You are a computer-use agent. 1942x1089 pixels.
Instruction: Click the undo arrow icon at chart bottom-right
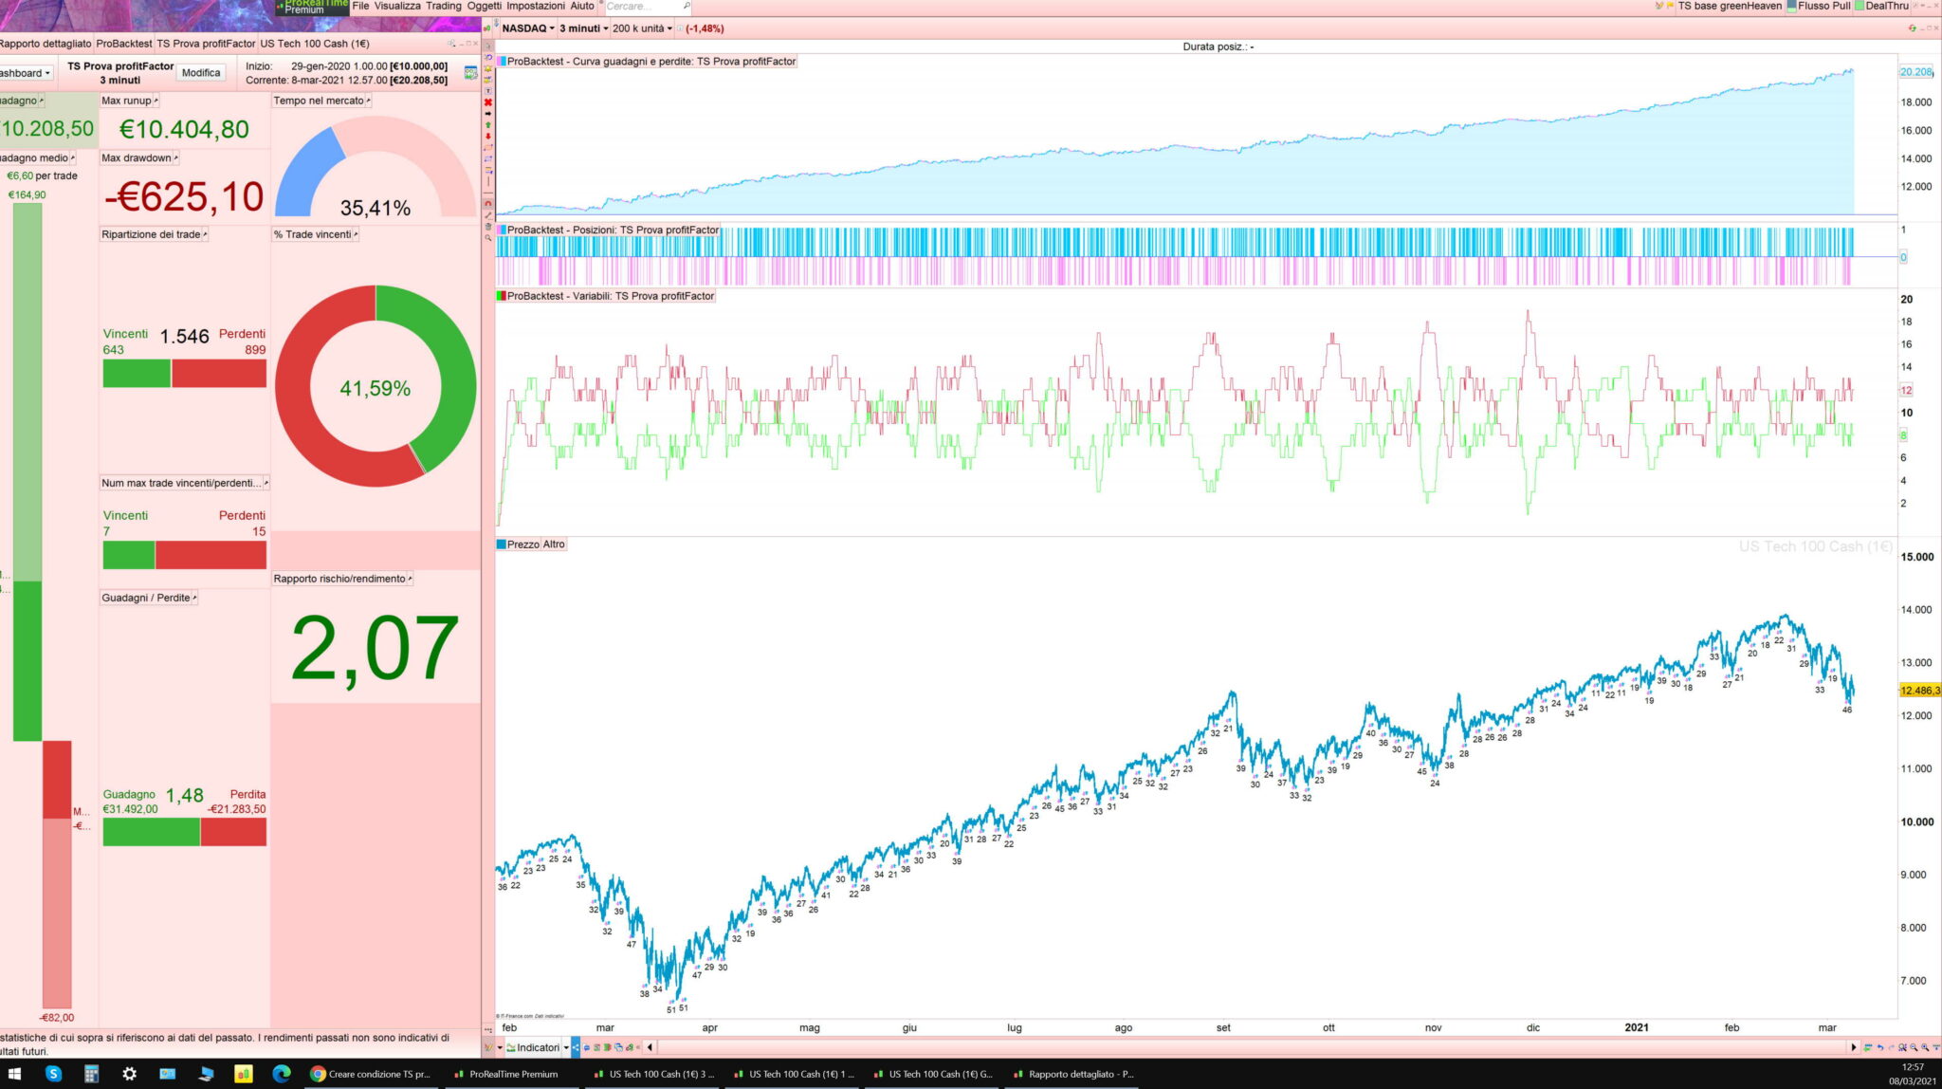[x=1880, y=1047]
